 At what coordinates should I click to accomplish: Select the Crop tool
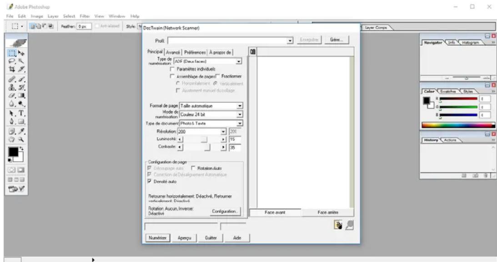point(12,69)
